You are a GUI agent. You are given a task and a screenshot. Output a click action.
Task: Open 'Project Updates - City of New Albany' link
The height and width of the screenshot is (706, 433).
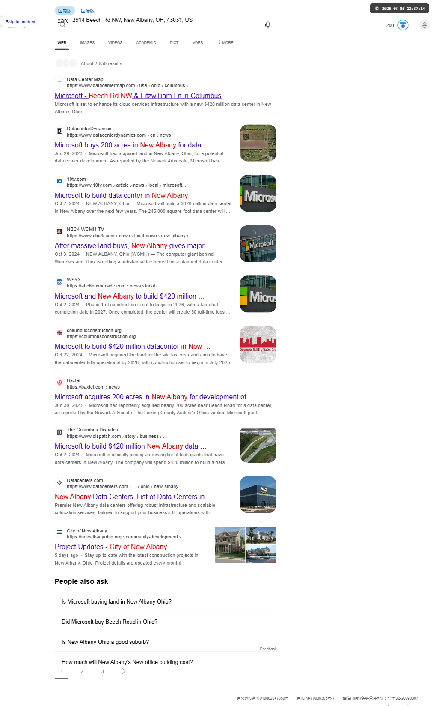[x=111, y=547]
